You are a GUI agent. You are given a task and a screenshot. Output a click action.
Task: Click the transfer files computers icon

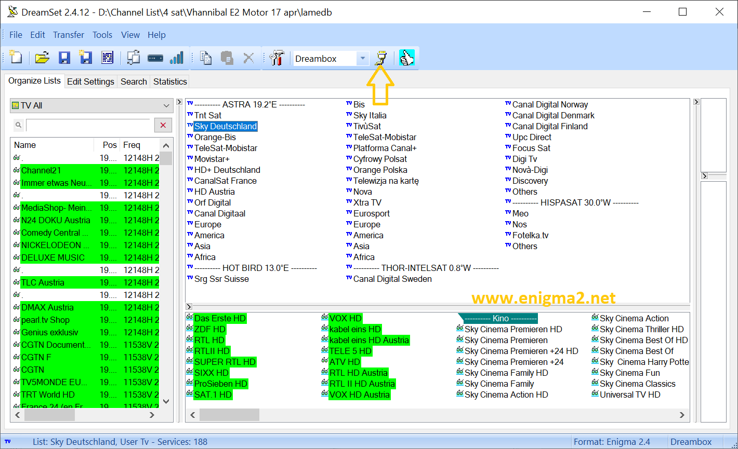tap(134, 58)
